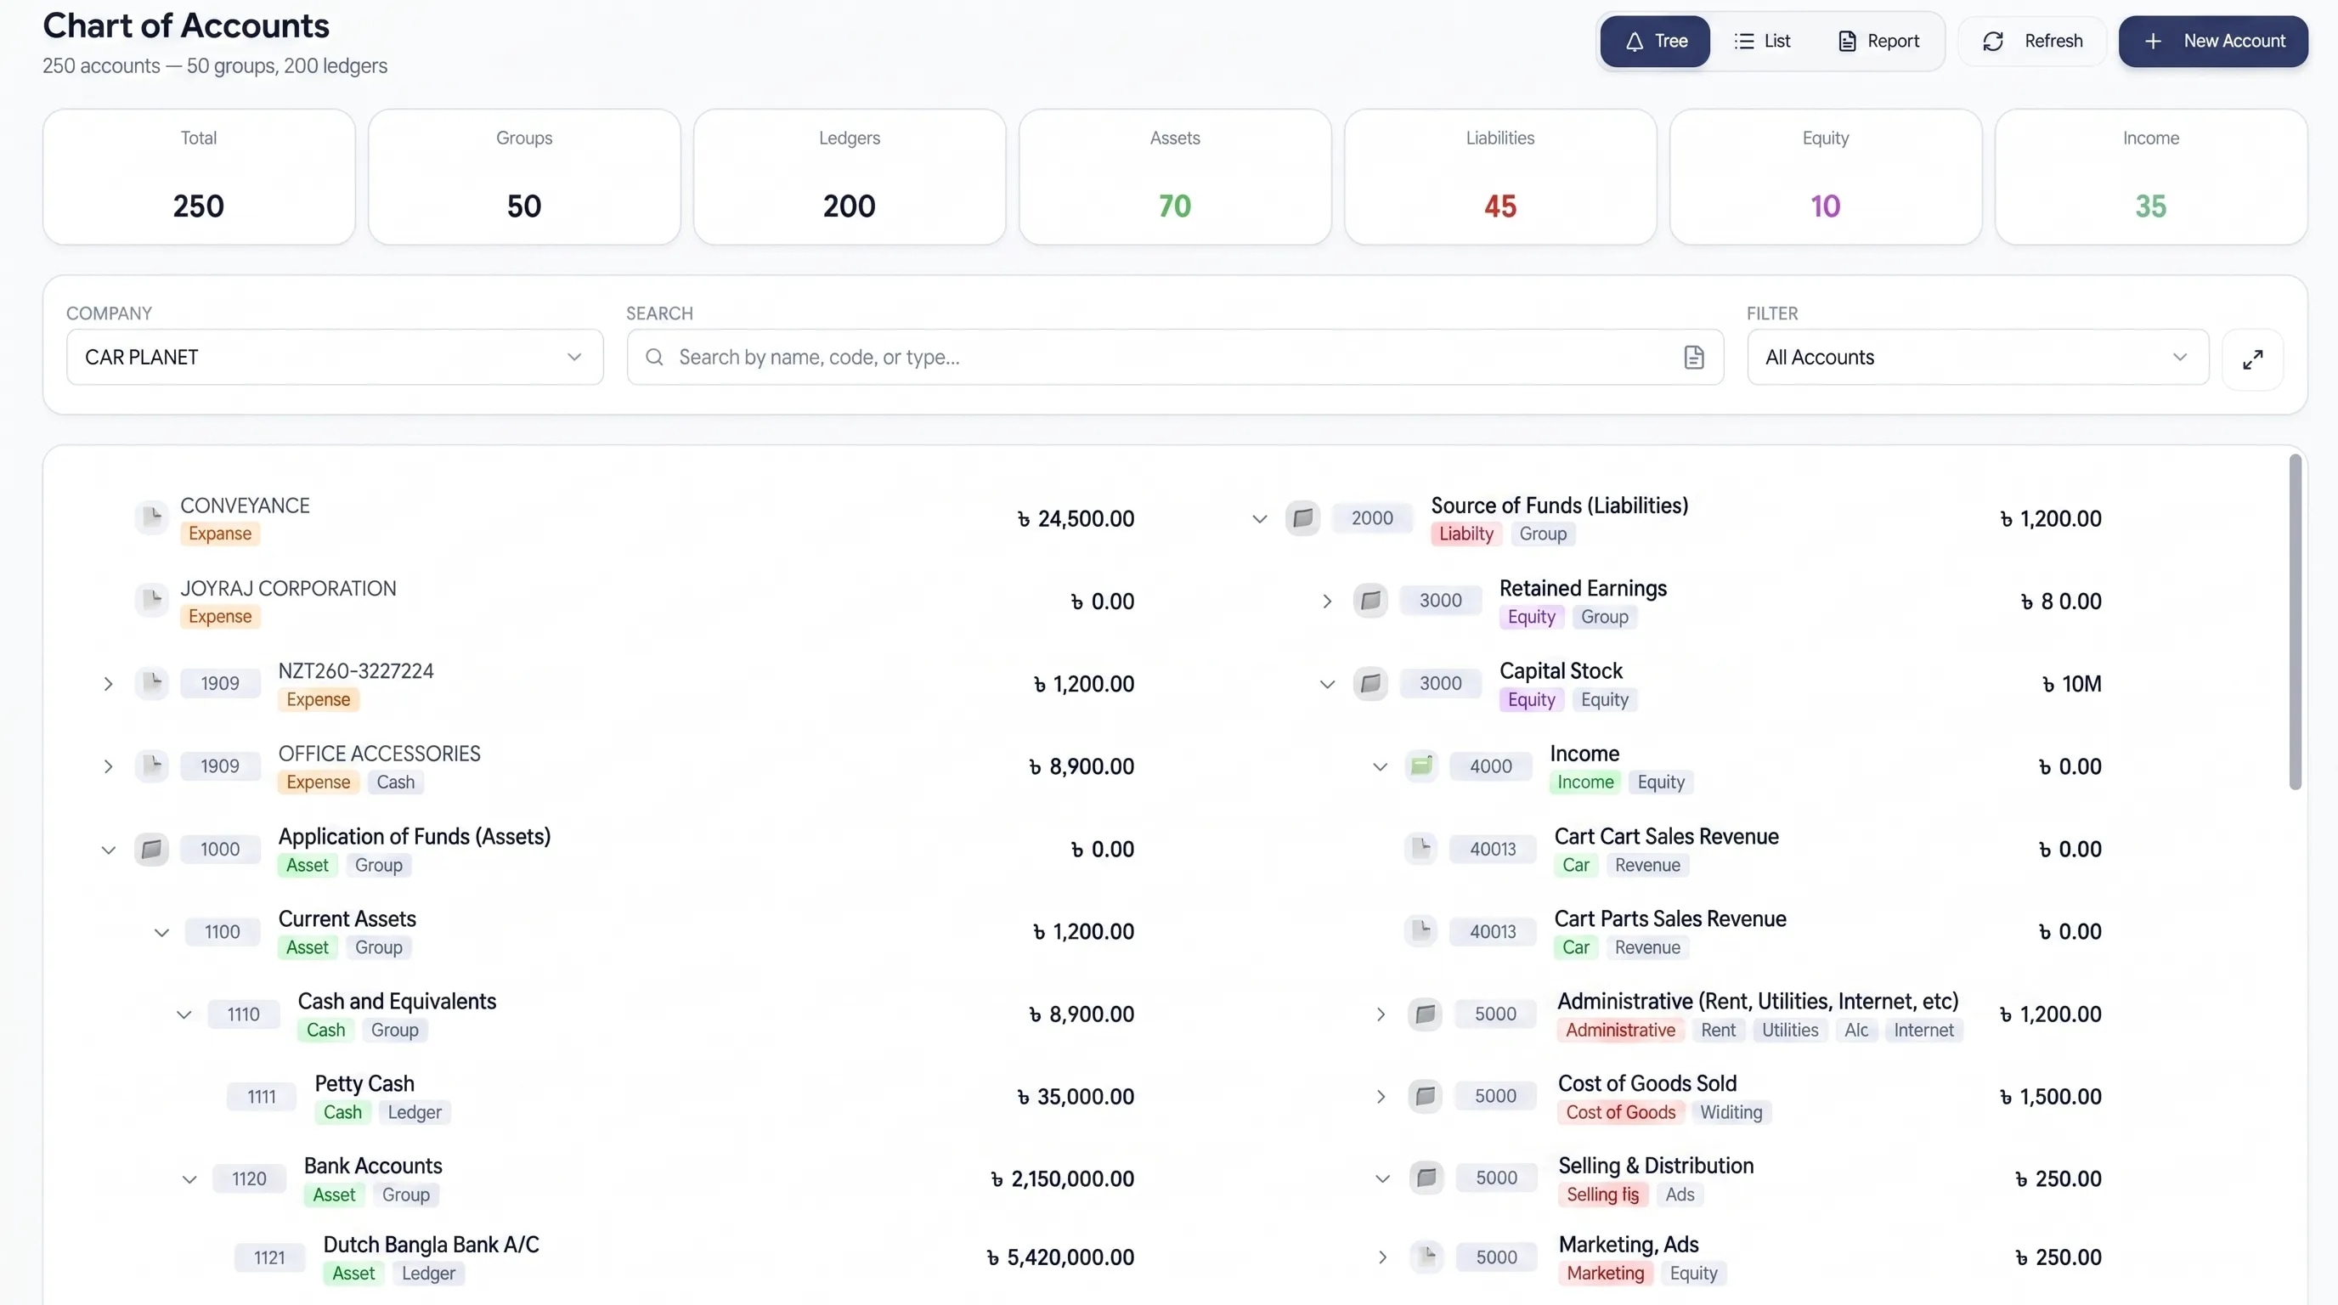Refresh the chart of accounts
Screen dimensions: 2338x1305
click(x=2032, y=41)
